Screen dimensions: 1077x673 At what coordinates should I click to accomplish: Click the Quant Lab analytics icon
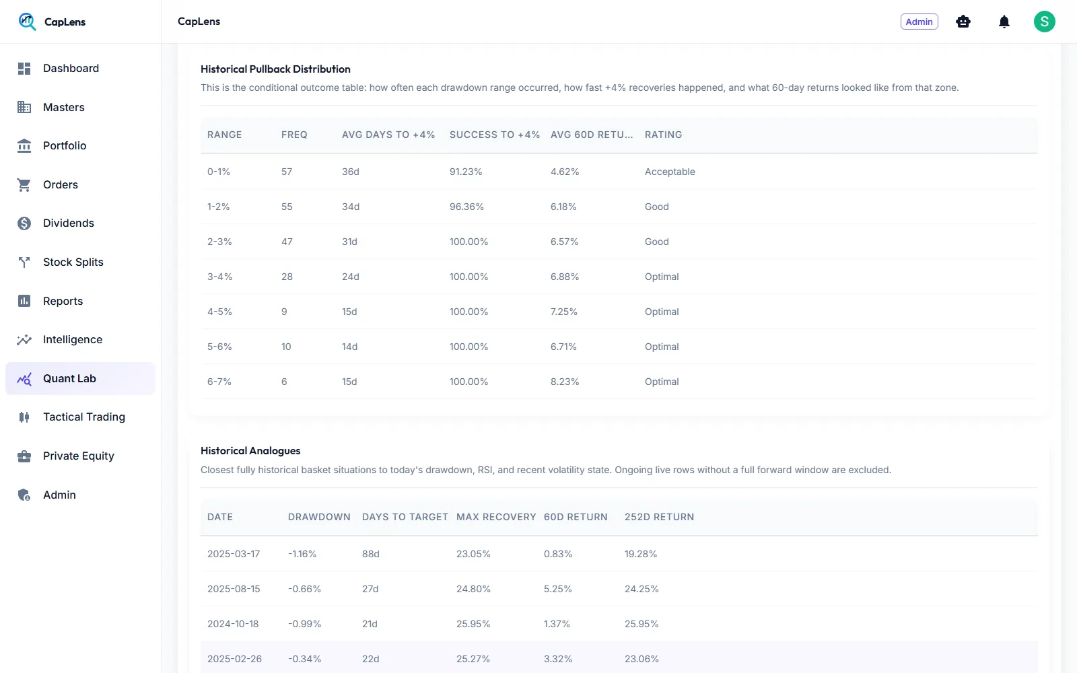click(x=24, y=379)
